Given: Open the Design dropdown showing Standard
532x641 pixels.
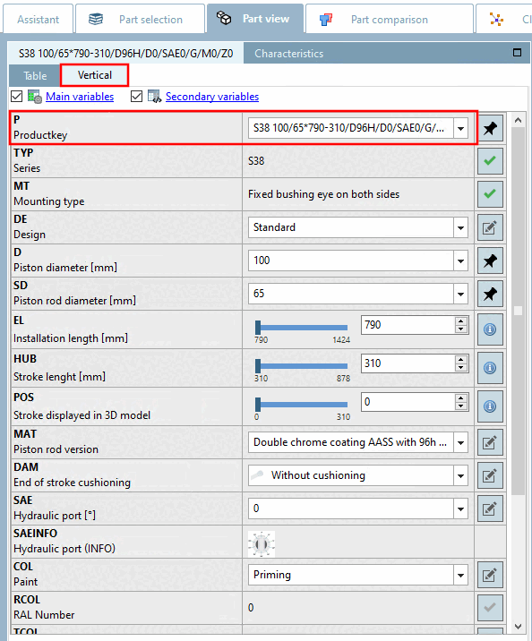Looking at the screenshot, I should (x=460, y=227).
